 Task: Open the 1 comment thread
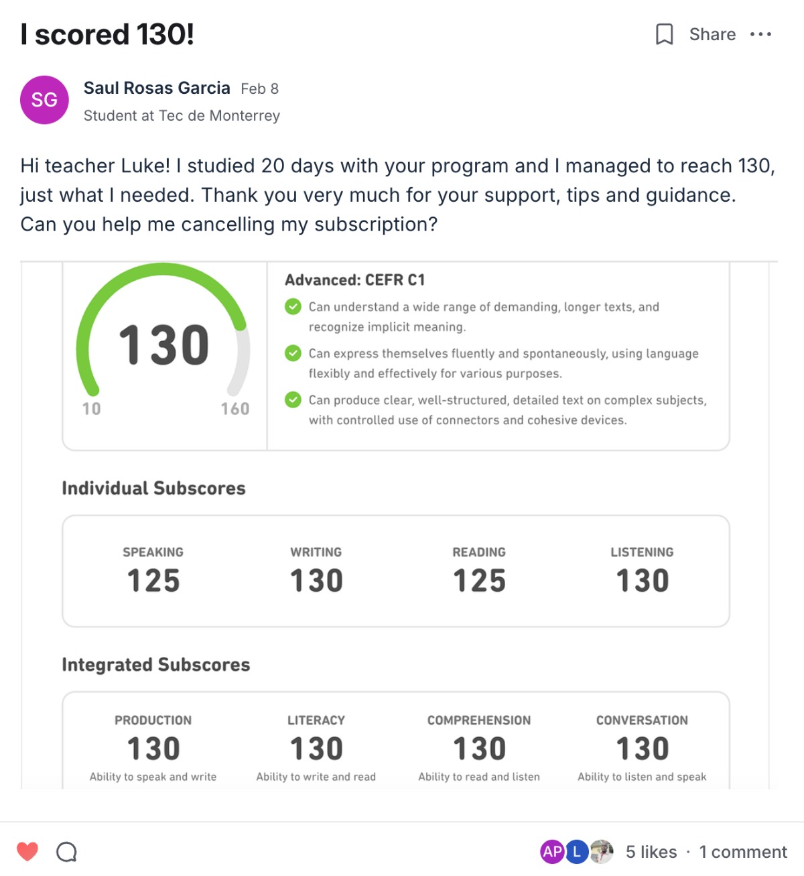743,852
